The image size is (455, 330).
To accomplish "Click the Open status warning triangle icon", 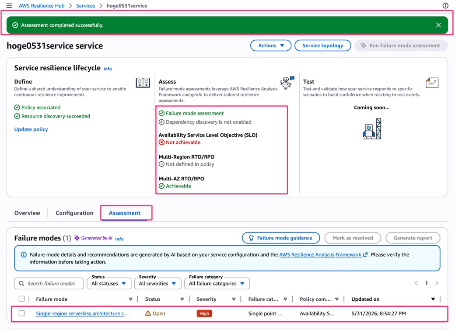I will pos(148,313).
